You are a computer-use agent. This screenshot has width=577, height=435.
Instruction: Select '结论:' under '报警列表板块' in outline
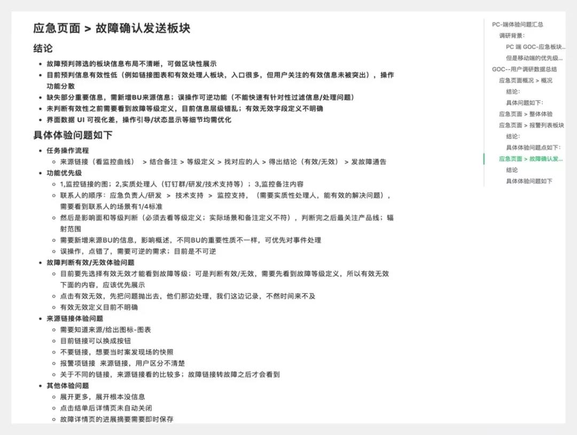click(x=513, y=136)
